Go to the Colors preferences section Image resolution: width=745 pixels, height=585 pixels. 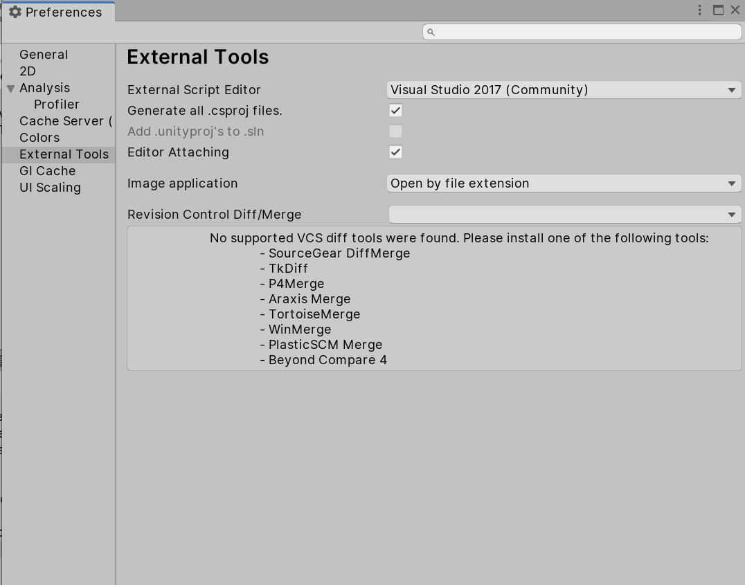coord(39,138)
